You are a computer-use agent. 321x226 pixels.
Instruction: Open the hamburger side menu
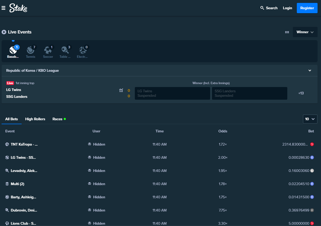tap(3, 8)
